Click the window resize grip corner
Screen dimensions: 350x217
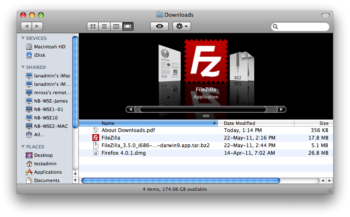[x=329, y=190]
